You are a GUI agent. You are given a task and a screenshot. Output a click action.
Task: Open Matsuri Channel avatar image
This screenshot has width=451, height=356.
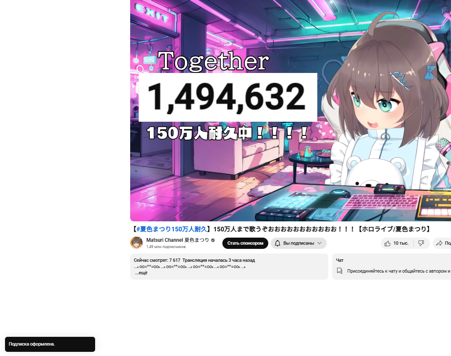(136, 243)
